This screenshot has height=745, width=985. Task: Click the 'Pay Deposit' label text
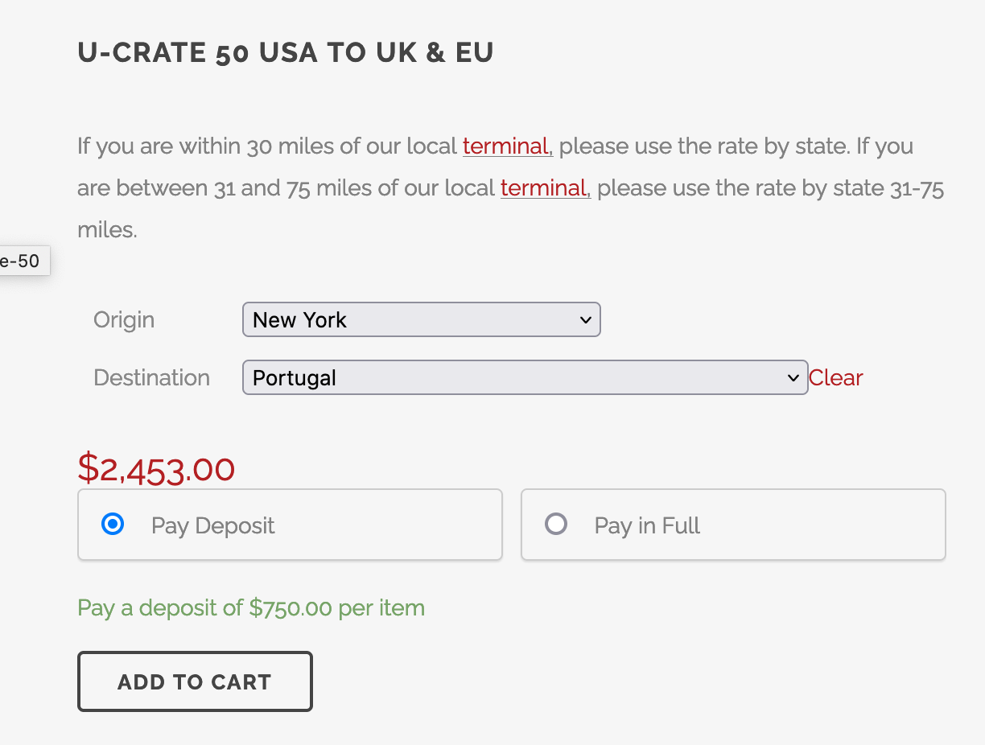(213, 526)
